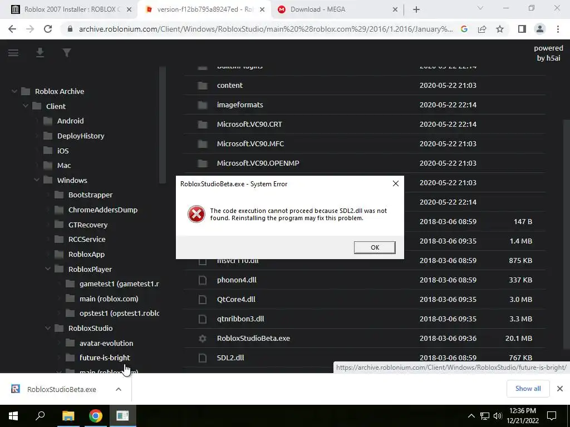Open the Microsoft.VC90.MFC folder
This screenshot has height=427, width=570.
pyautogui.click(x=250, y=144)
